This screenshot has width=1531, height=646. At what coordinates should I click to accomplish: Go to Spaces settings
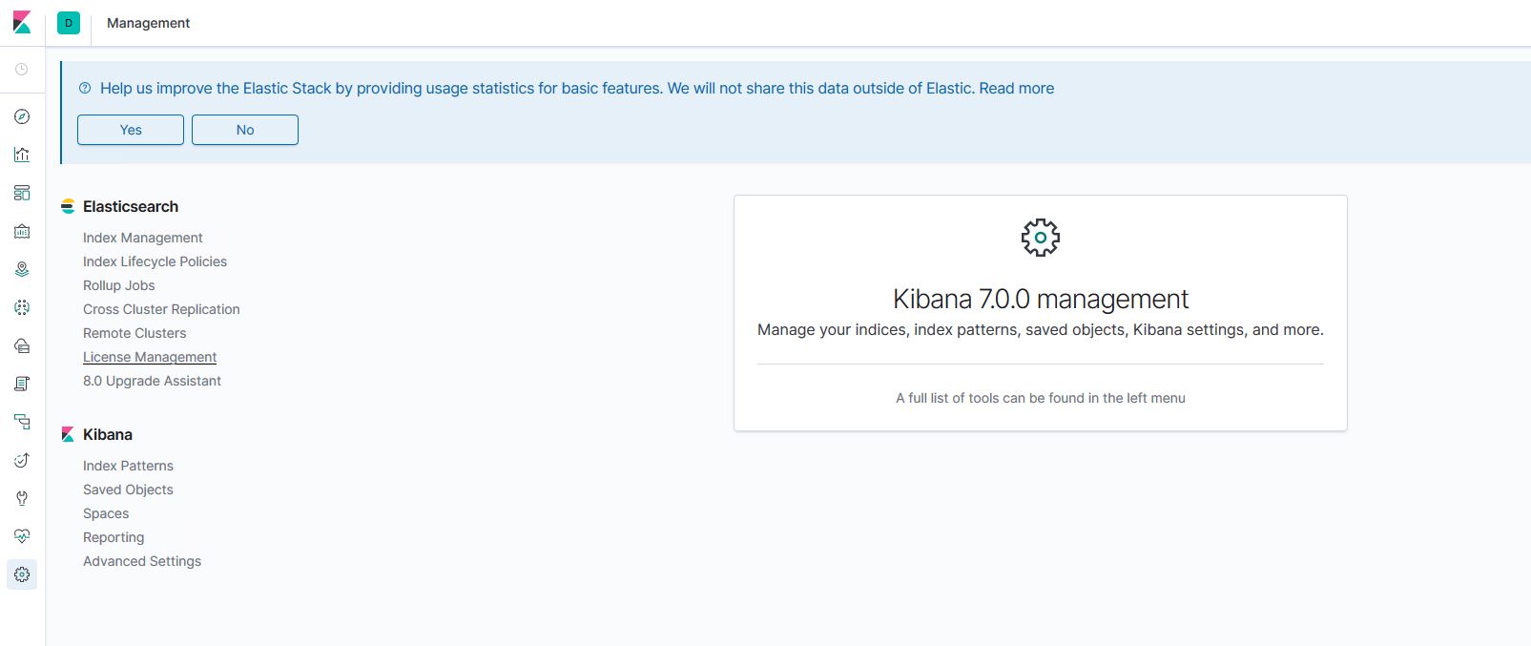106,513
